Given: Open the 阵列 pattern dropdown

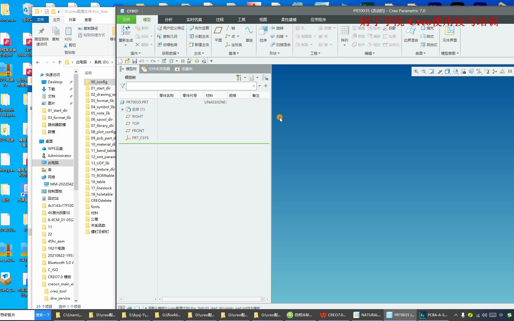Looking at the screenshot, I should [344, 45].
